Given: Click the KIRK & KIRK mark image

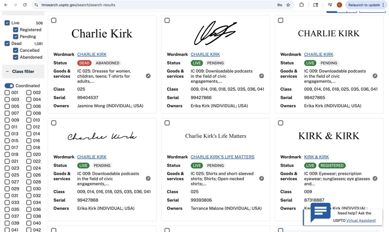Looking at the screenshot, I should coord(329,136).
